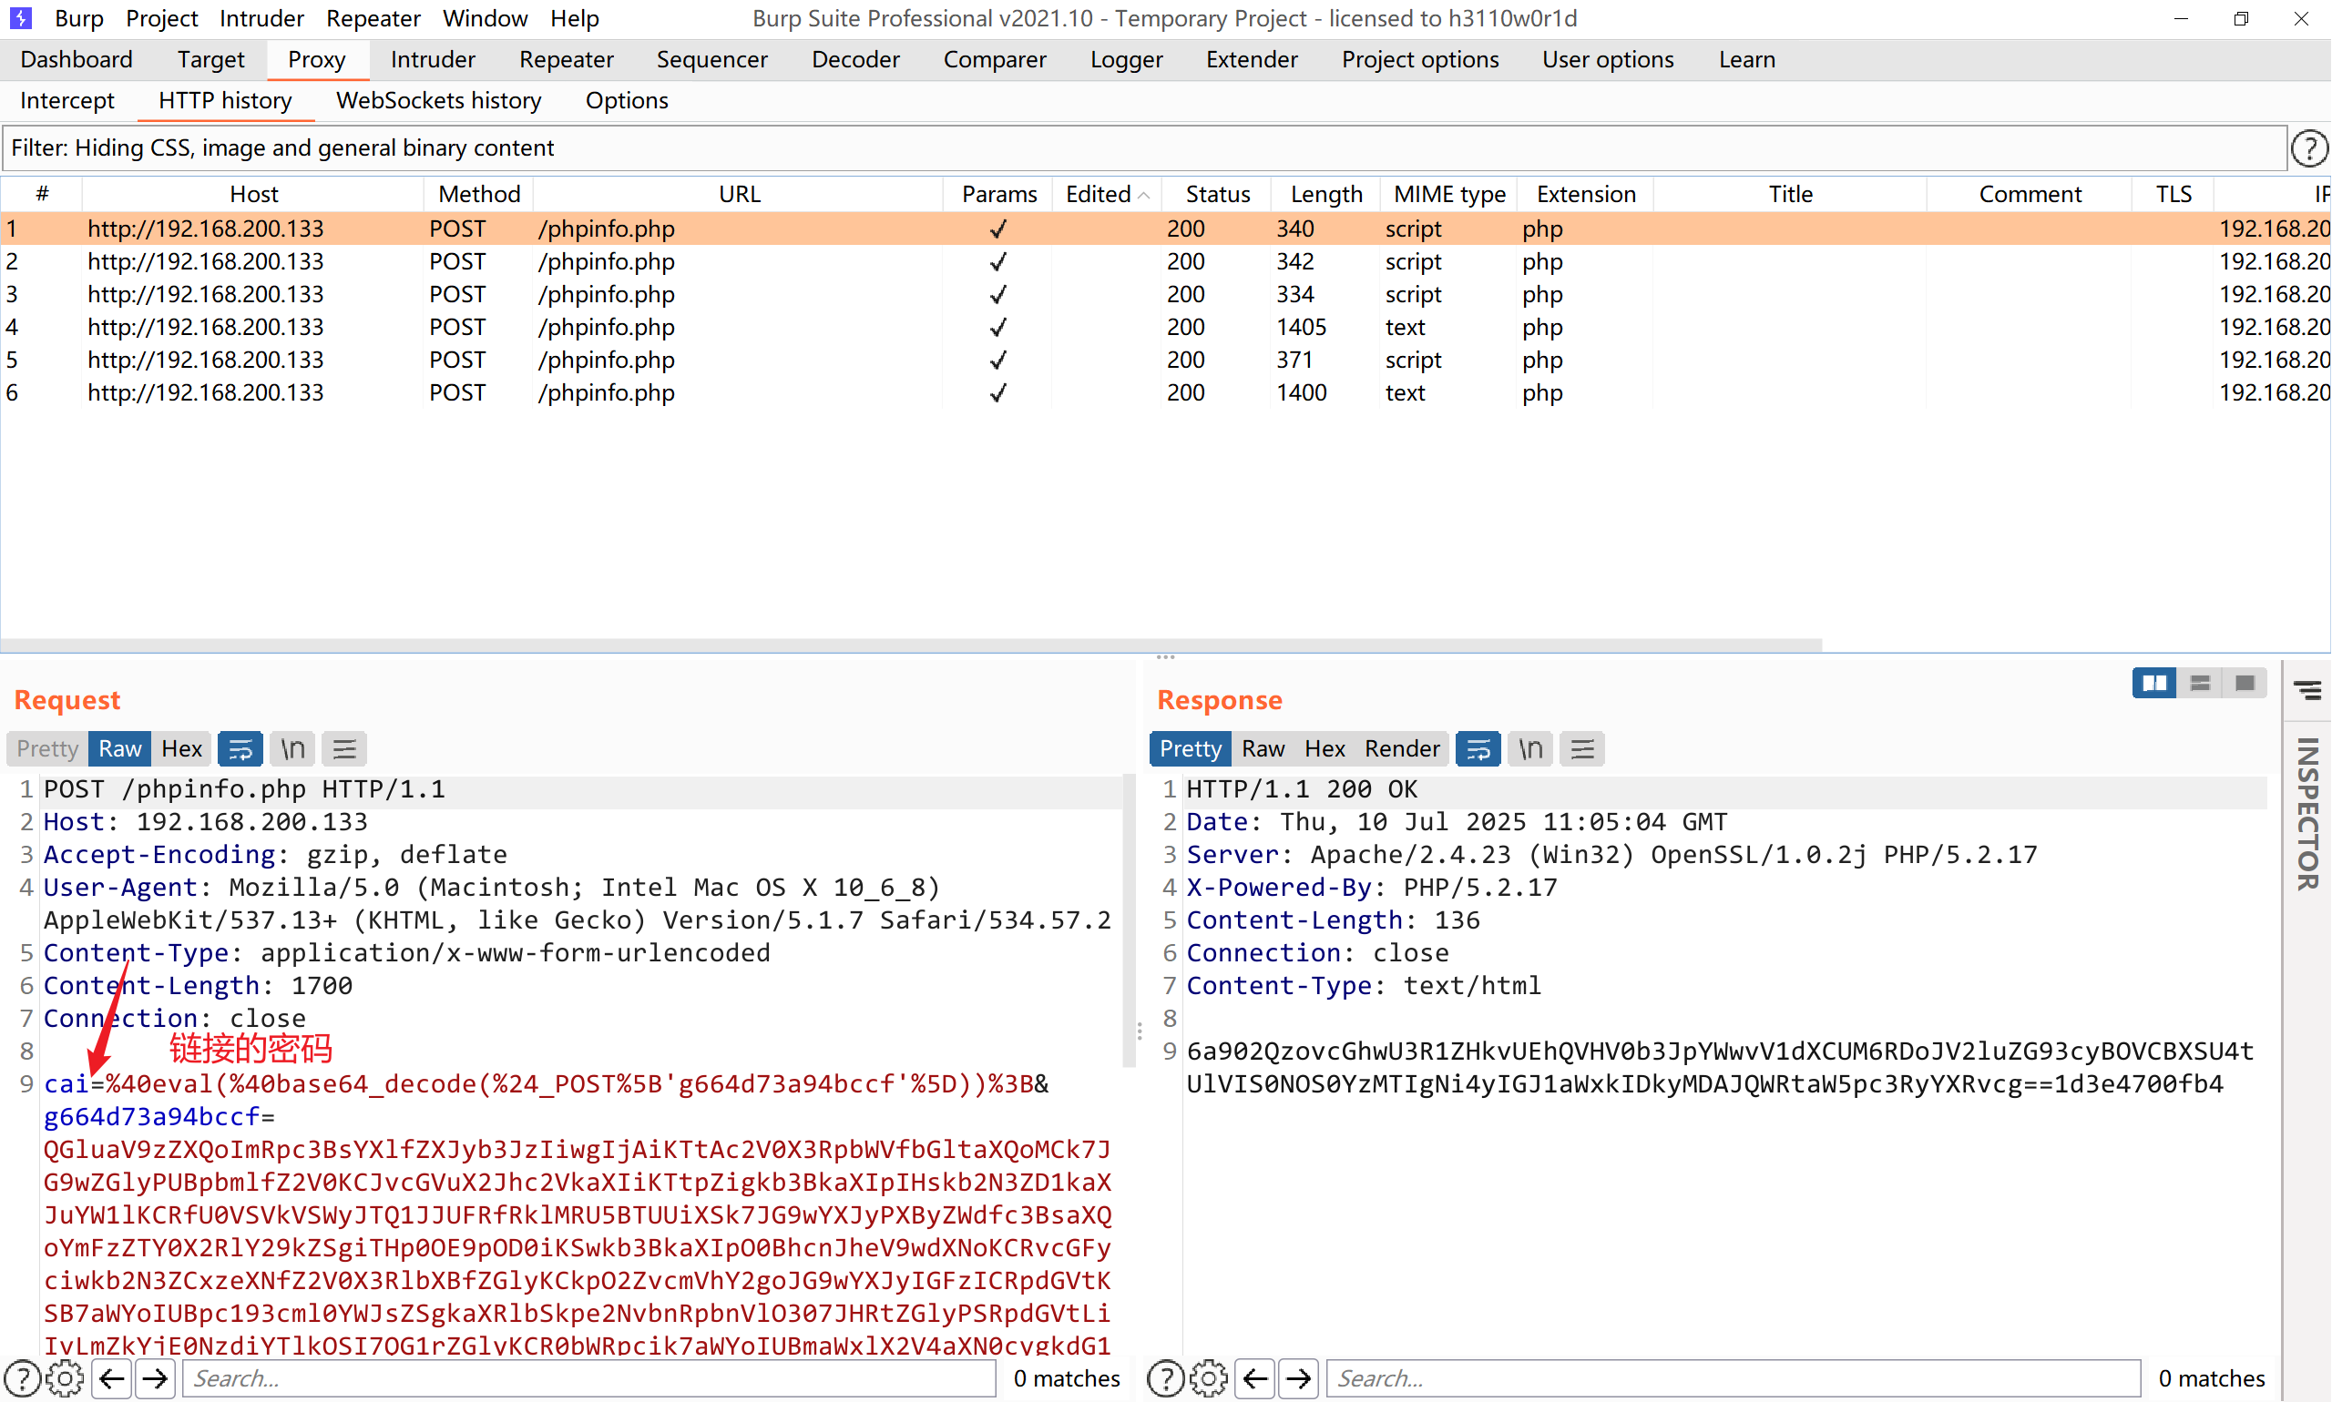This screenshot has width=2332, height=1402.
Task: Switch to WebSockets history sub-tab
Action: [438, 100]
